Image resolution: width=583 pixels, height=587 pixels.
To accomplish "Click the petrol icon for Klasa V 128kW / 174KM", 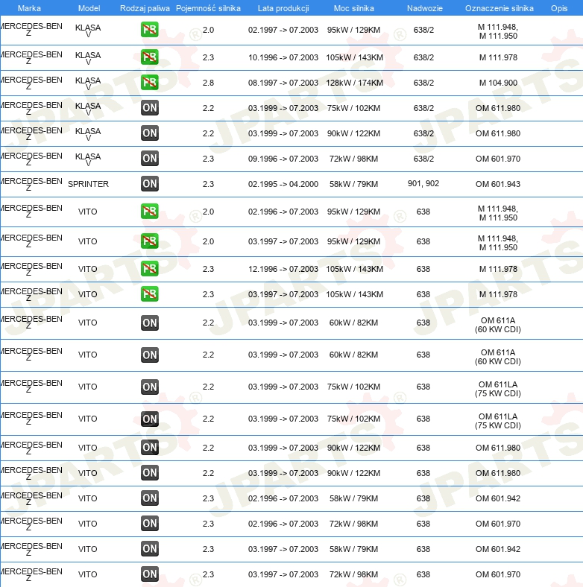I will (150, 83).
